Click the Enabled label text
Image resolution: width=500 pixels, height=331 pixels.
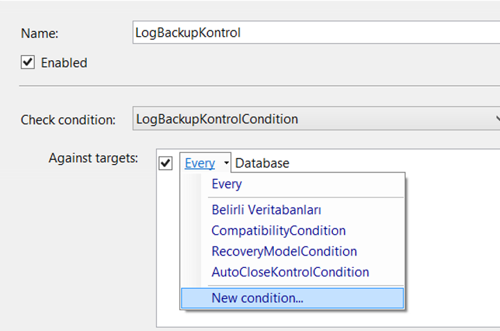click(64, 63)
